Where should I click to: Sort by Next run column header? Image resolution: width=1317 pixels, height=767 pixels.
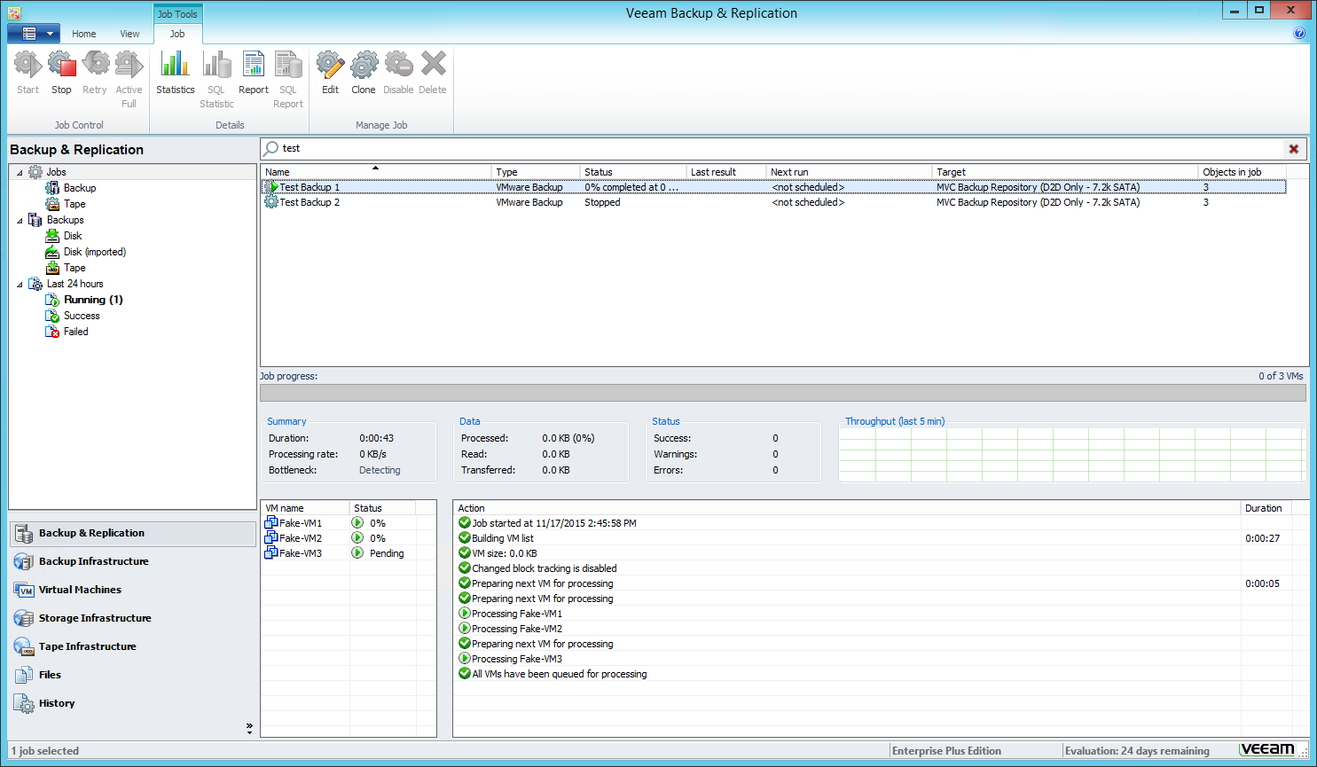pos(850,172)
